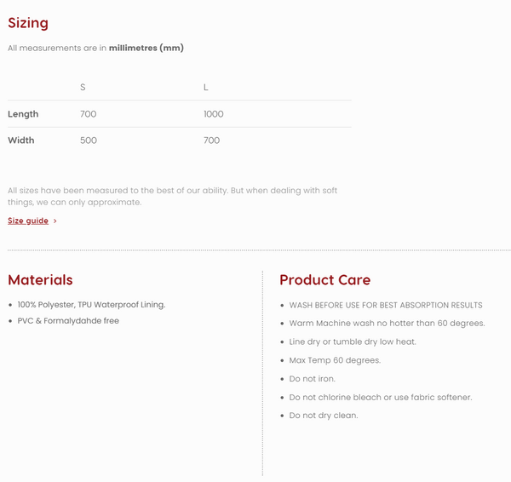
Task: Click the L size column header
Action: pyautogui.click(x=205, y=87)
